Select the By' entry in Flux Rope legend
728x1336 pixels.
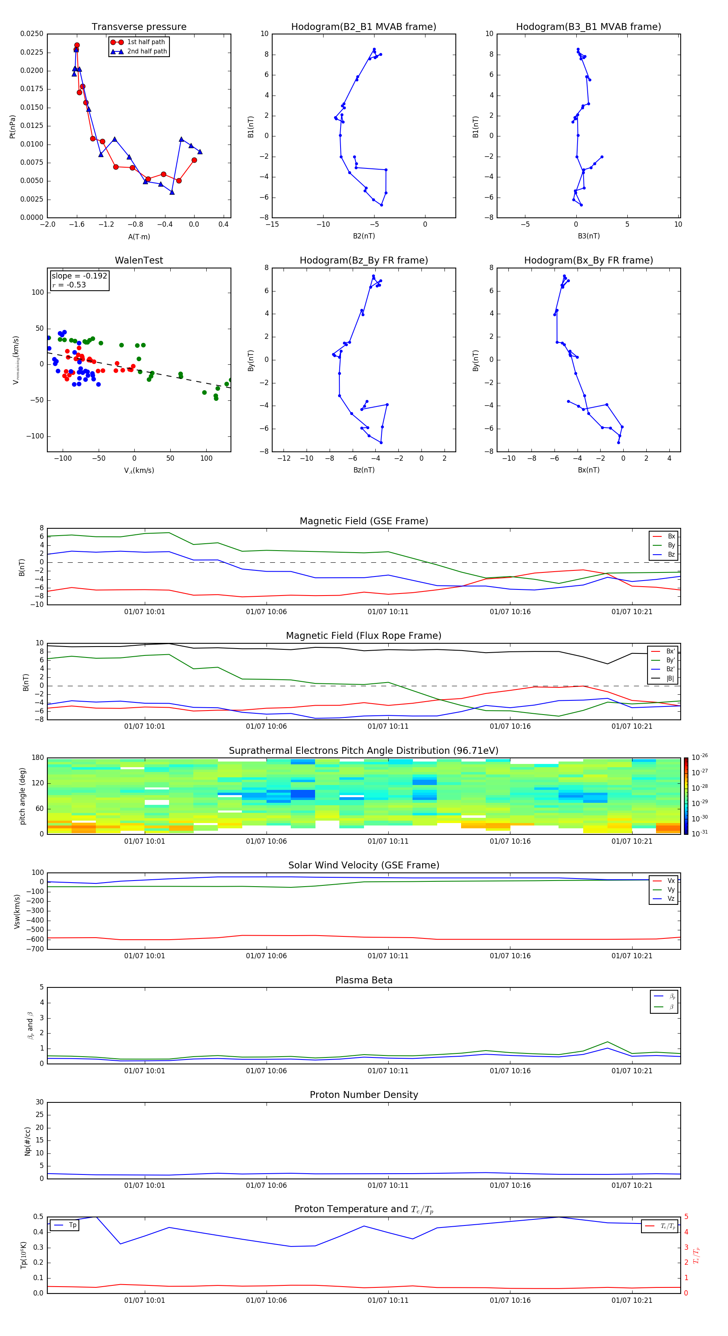pos(663,660)
